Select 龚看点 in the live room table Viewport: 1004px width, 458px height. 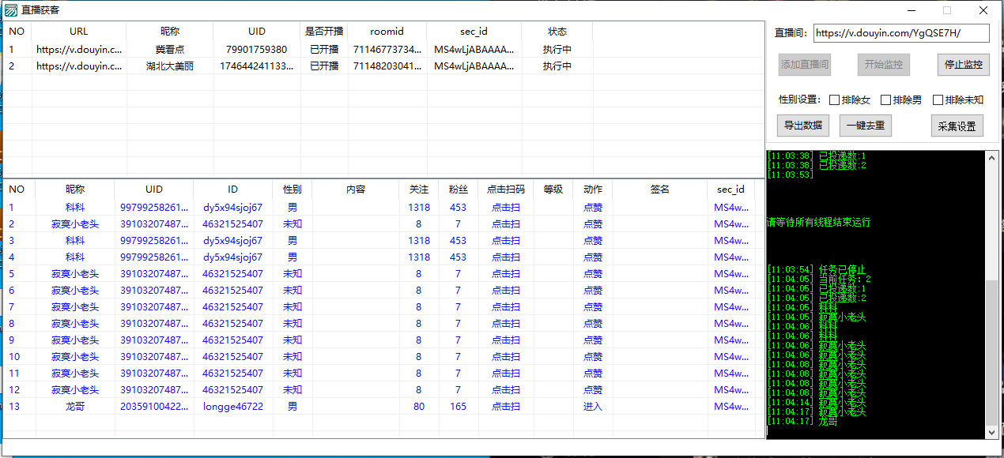(x=170, y=50)
